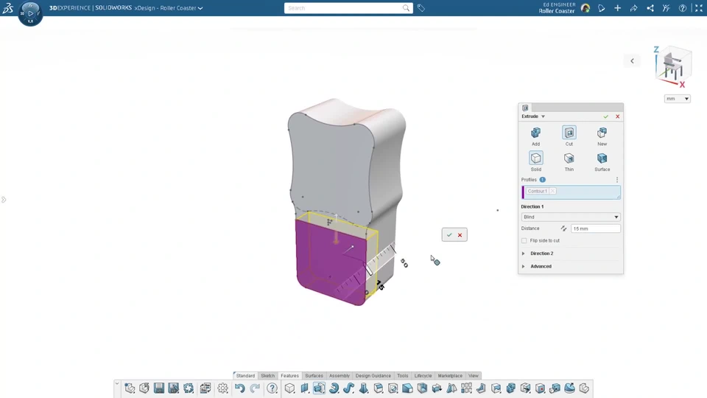The image size is (707, 398).
Task: Open the Roller Coaster title dropdown
Action: (x=200, y=8)
